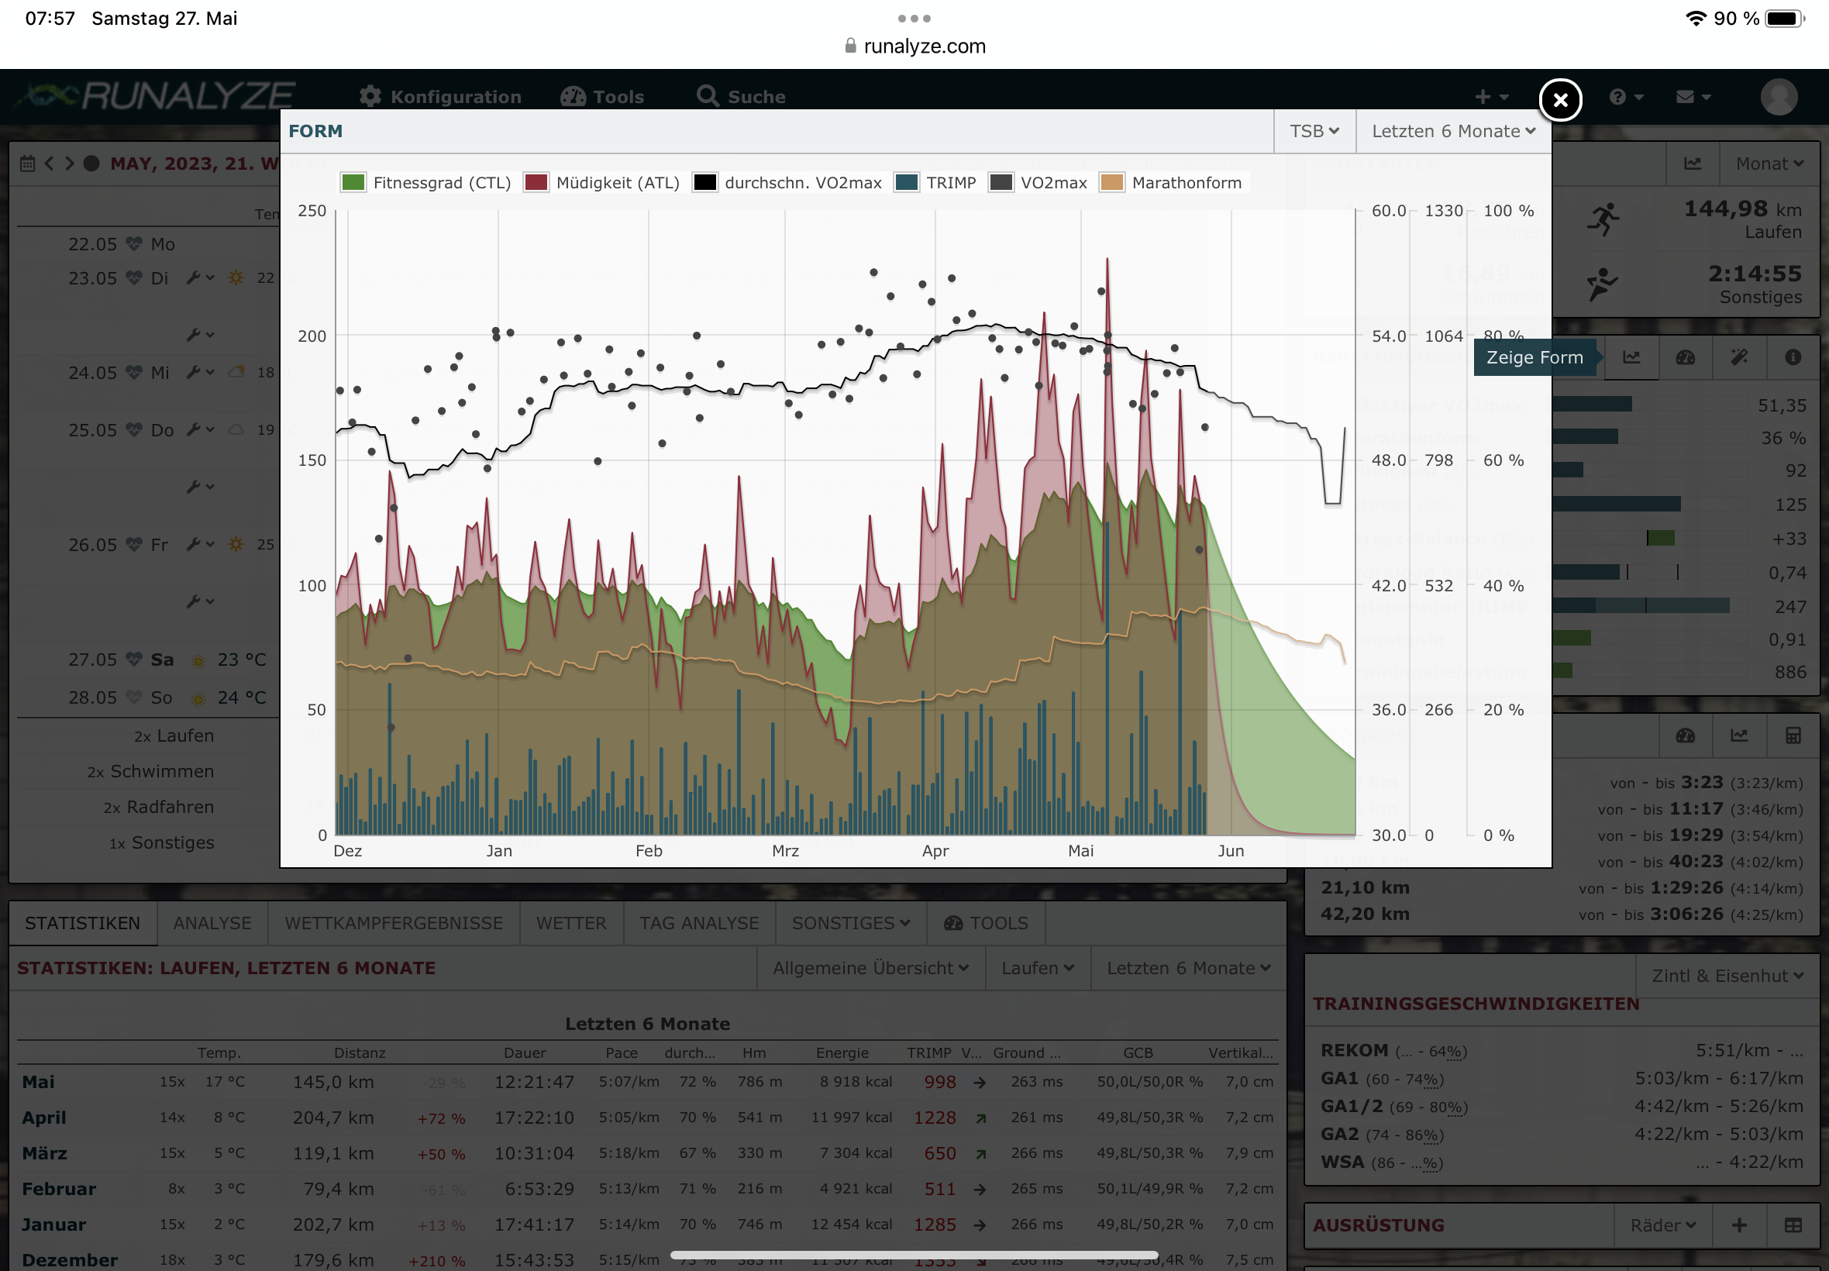Screen dimensions: 1829x1271
Task: Switch to the Wettkampfergebnisse tab
Action: coord(394,923)
